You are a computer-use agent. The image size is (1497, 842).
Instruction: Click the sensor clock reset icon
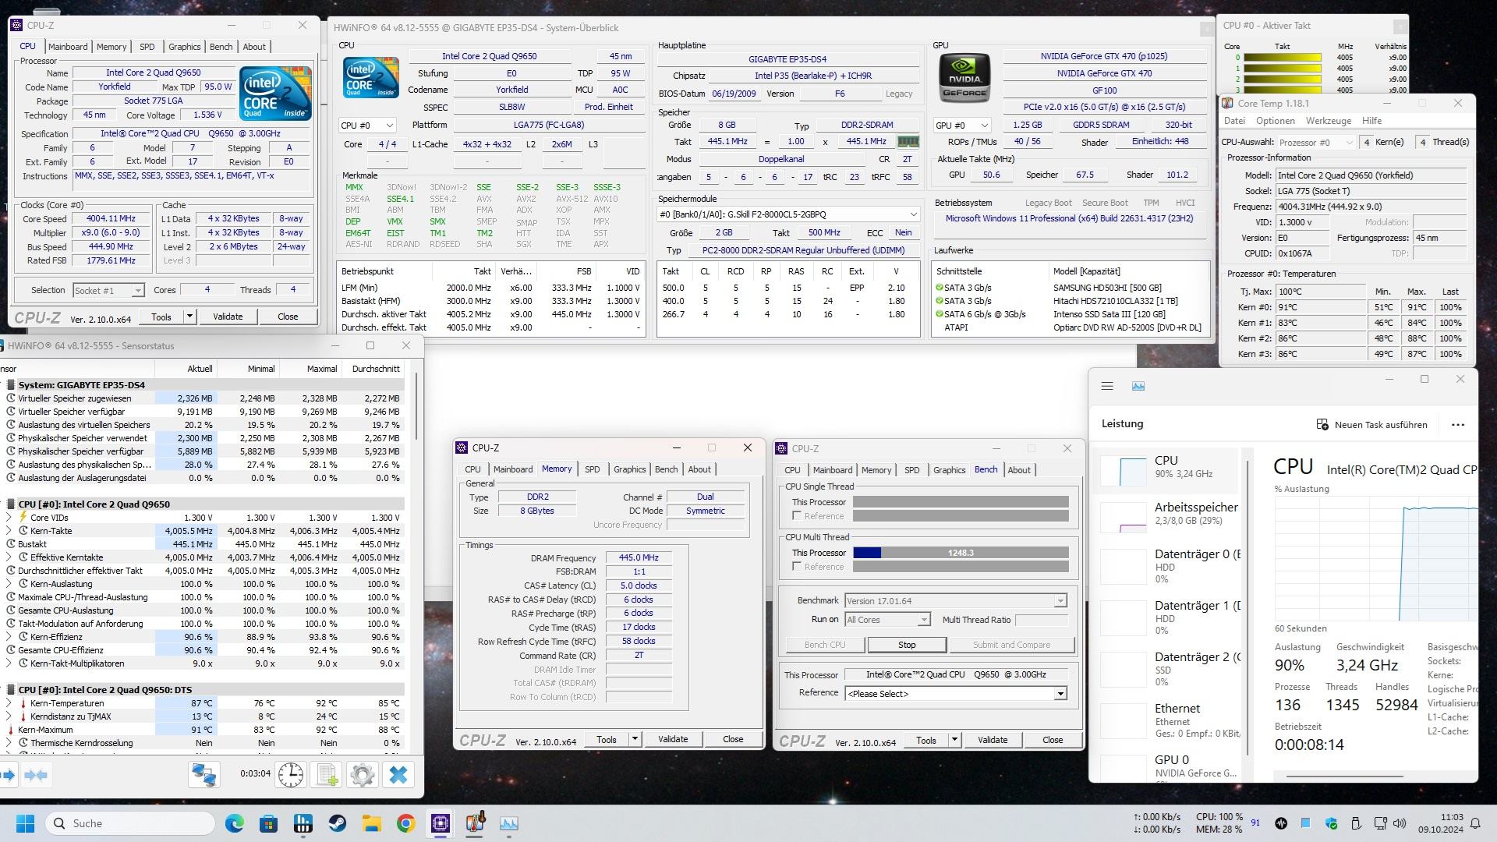[291, 775]
